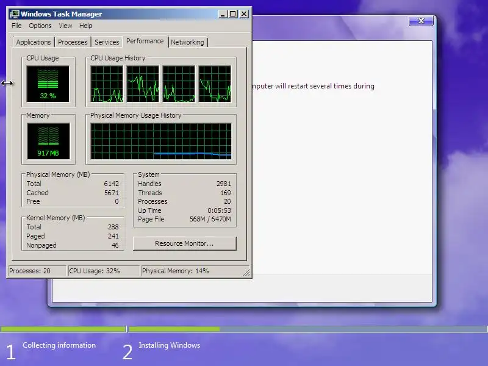Click the Memory 917 MB gauge
Image resolution: width=488 pixels, height=366 pixels.
coord(48,142)
